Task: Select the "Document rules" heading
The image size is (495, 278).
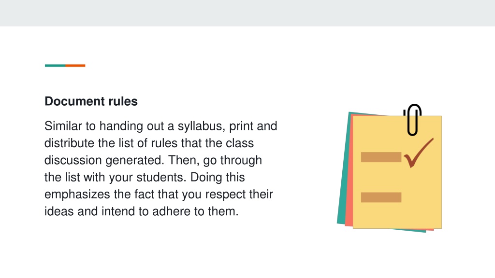Action: 91,101
